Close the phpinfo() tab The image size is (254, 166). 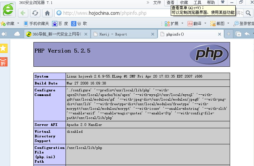[220, 34]
